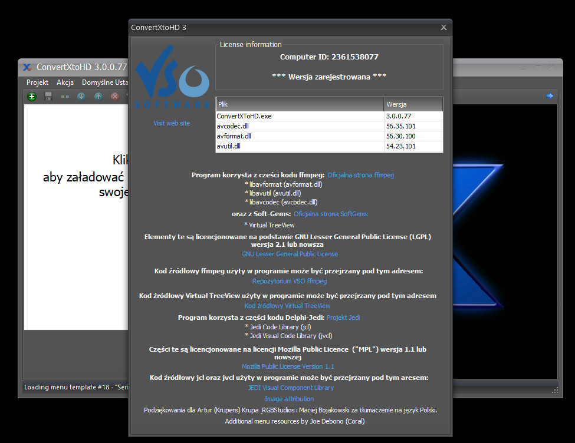The image size is (575, 443).
Task: Open the Domyślne Ustawienia menu
Action: click(105, 82)
